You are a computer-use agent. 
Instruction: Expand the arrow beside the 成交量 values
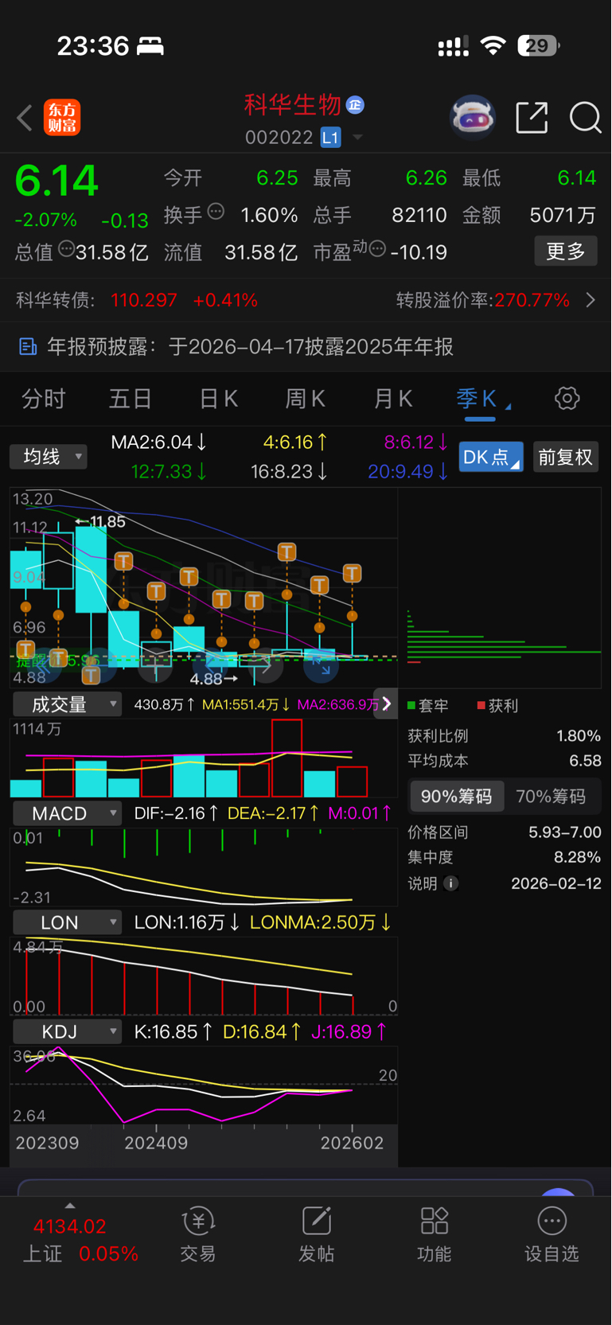pos(385,703)
